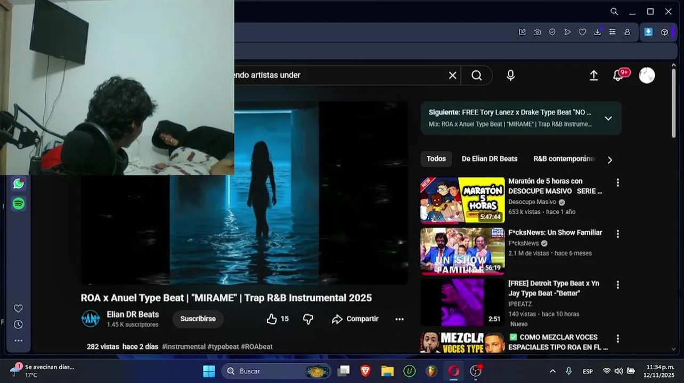This screenshot has height=383, width=684.
Task: Click the Suscribirse button
Action: [198, 319]
